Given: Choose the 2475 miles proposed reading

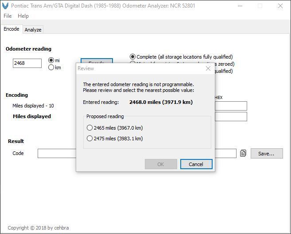Looking at the screenshot, I should 90,139.
